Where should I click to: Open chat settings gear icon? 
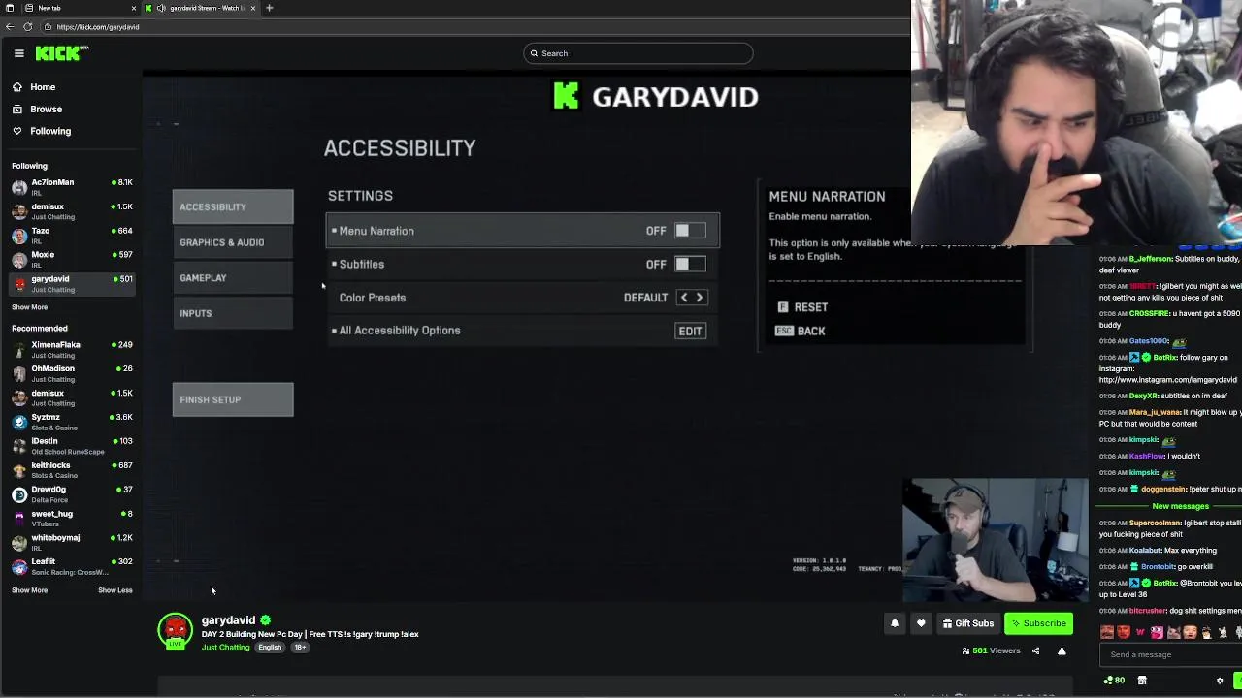point(1220,681)
